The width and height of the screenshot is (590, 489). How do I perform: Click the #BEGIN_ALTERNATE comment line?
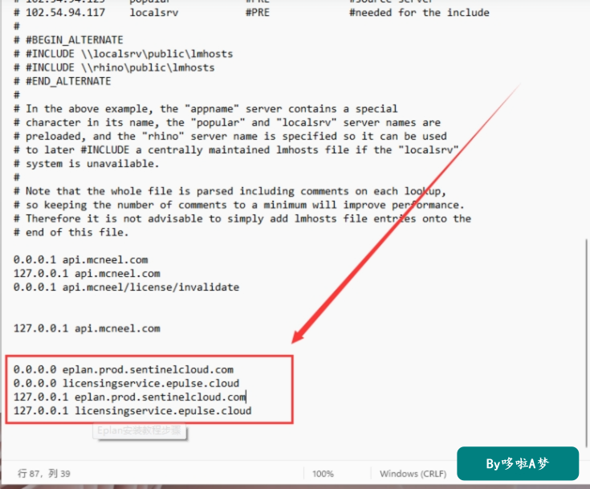click(68, 40)
